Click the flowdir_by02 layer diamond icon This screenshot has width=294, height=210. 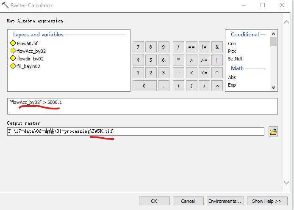[13, 59]
